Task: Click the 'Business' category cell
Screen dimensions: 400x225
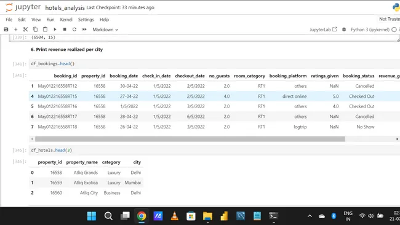Action: (112, 193)
